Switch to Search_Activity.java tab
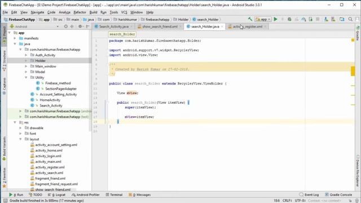The width and height of the screenshot is (361, 203). 114,27
